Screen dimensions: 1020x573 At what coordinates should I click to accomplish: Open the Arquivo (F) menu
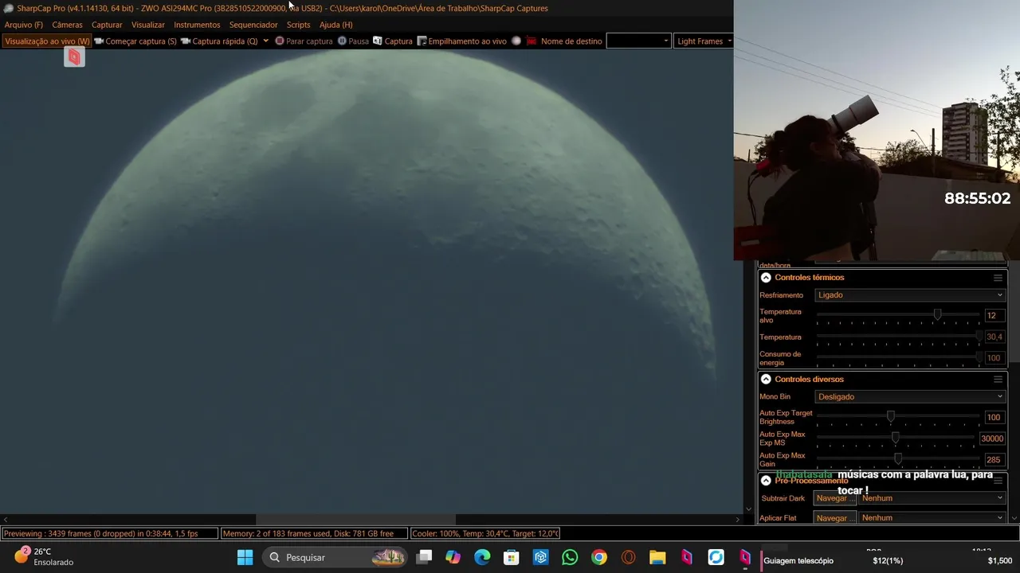click(x=24, y=25)
